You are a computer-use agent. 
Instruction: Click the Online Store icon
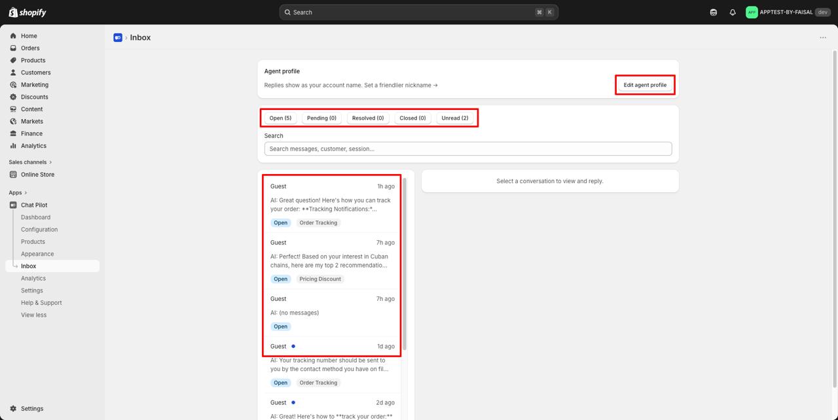[13, 175]
